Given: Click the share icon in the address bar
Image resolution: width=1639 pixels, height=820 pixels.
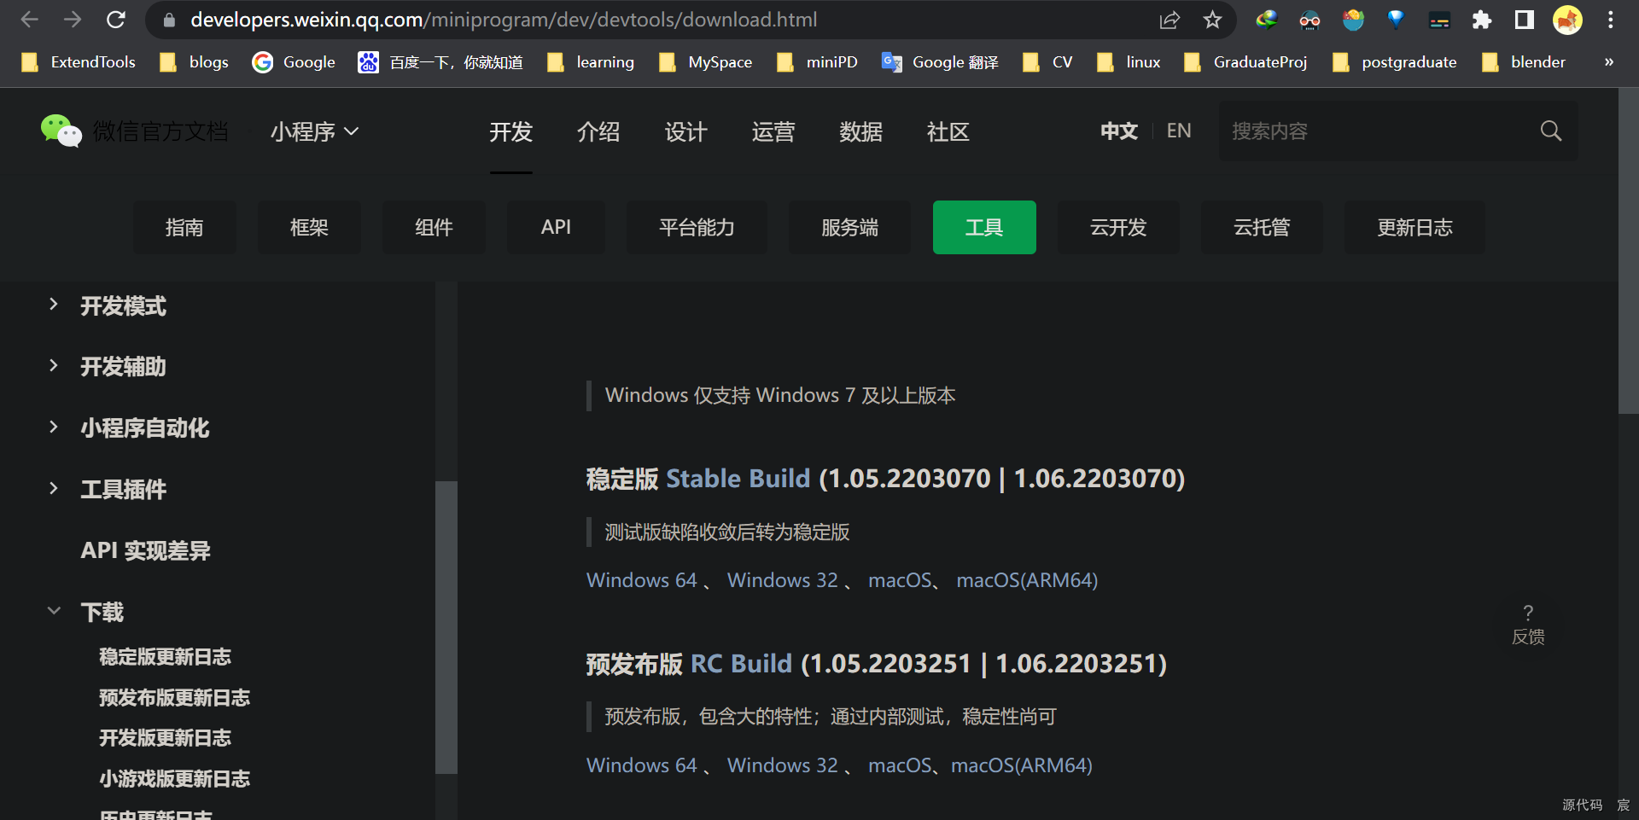Looking at the screenshot, I should [1169, 20].
